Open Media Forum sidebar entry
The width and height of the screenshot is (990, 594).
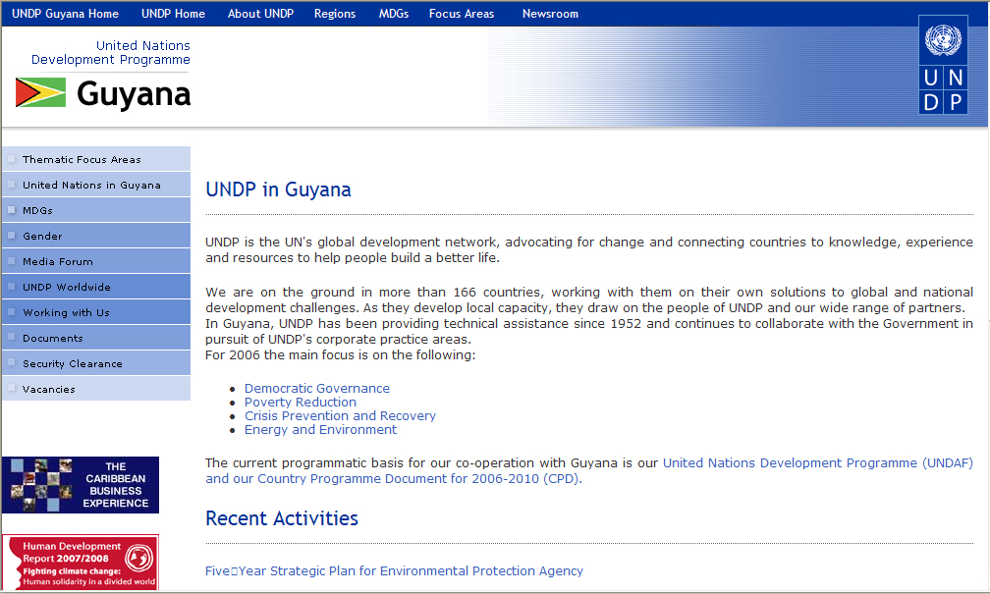pyautogui.click(x=58, y=261)
